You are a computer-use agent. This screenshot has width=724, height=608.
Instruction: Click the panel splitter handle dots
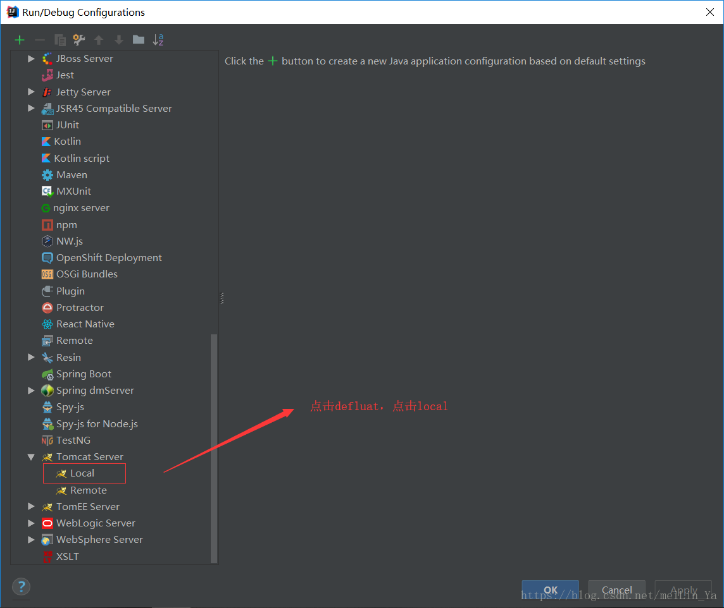pos(222,299)
